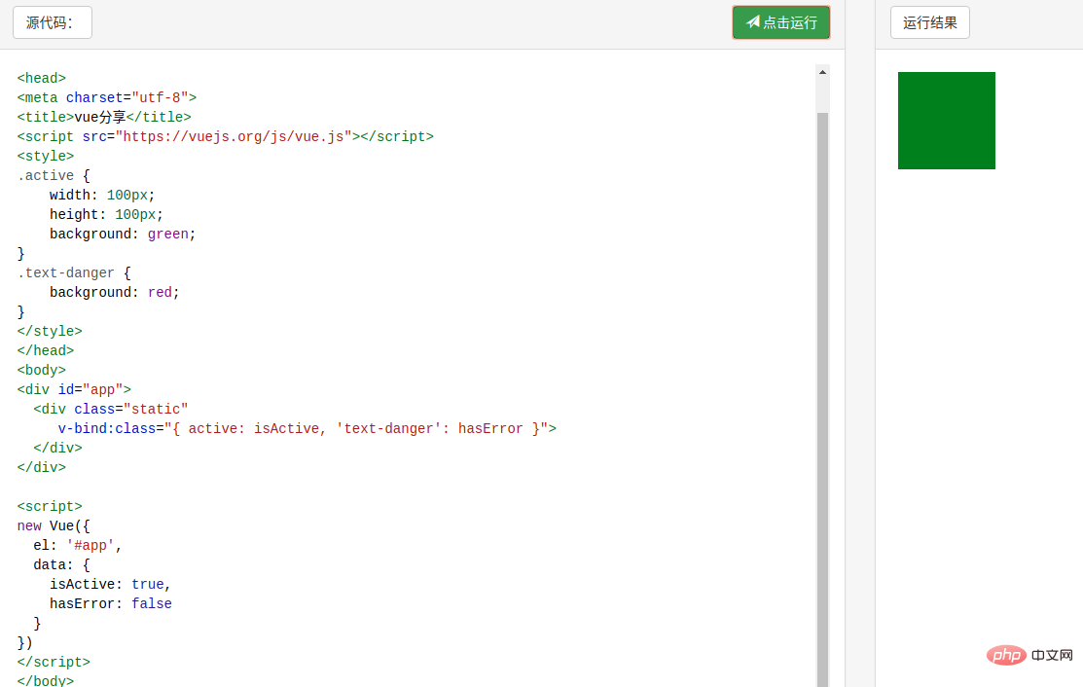The image size is (1083, 687).
Task: Click the code editor scroll-up arrow
Action: 822,72
